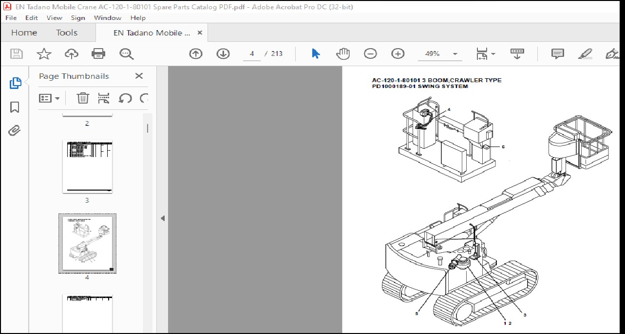The height and width of the screenshot is (334, 625).
Task: Open the Attachments paperclip icon
Action: tap(15, 130)
